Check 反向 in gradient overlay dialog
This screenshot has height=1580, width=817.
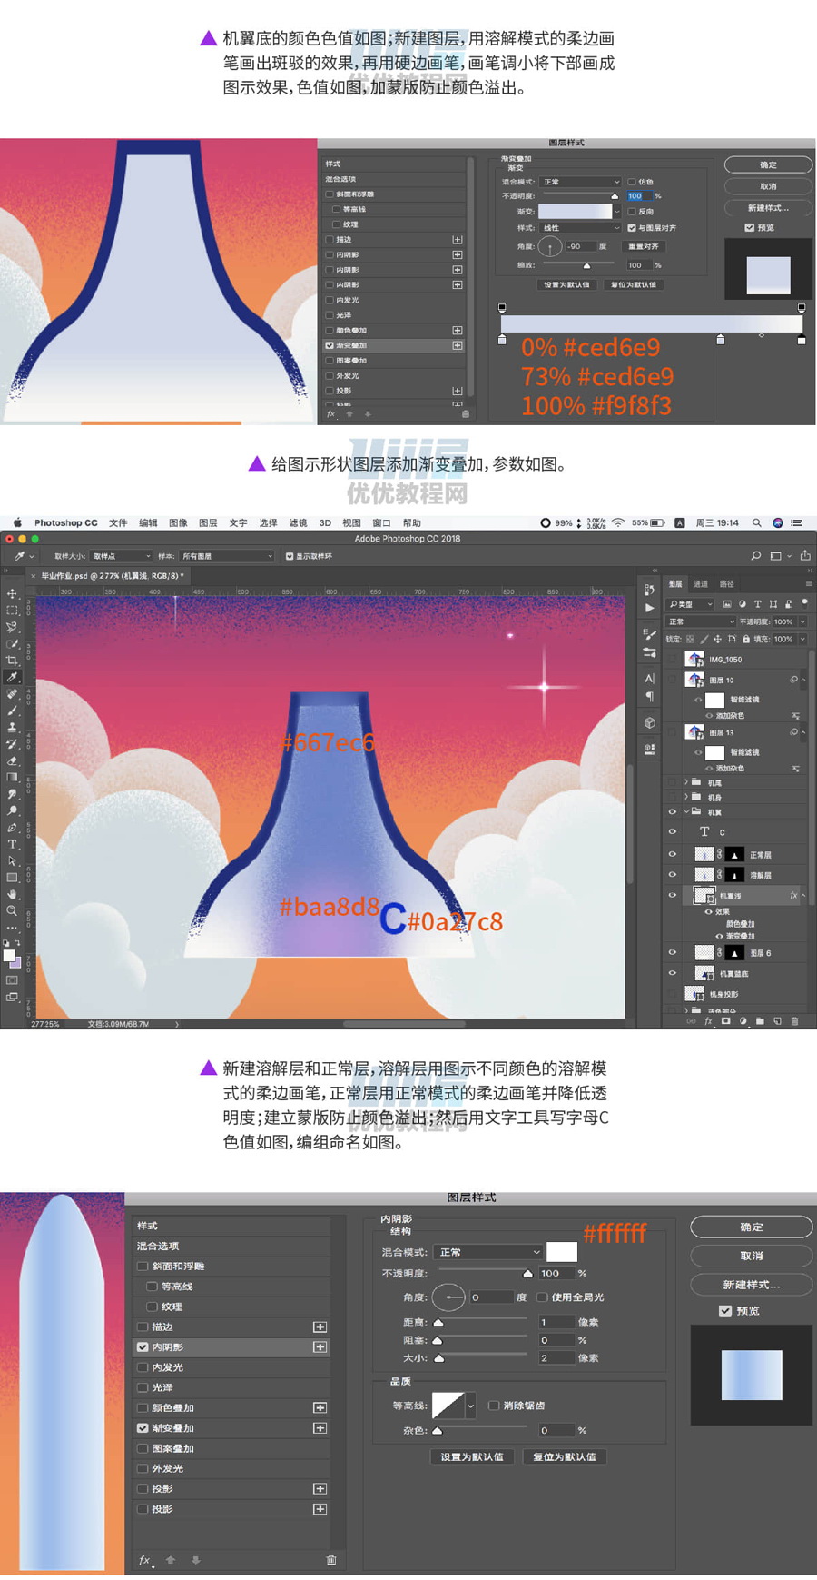(632, 211)
